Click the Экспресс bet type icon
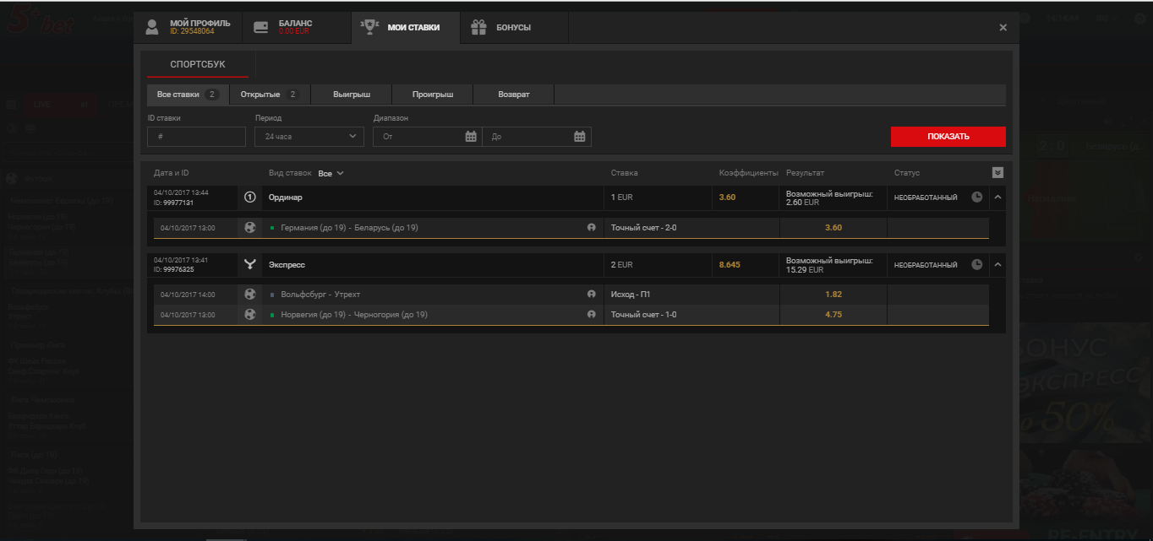The height and width of the screenshot is (541, 1153). point(249,265)
